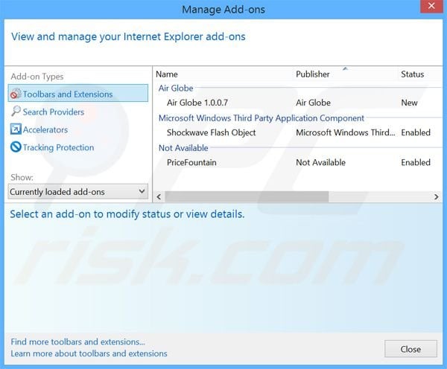Switch to Accelerators add-on type
447x369 pixels.
(x=45, y=130)
